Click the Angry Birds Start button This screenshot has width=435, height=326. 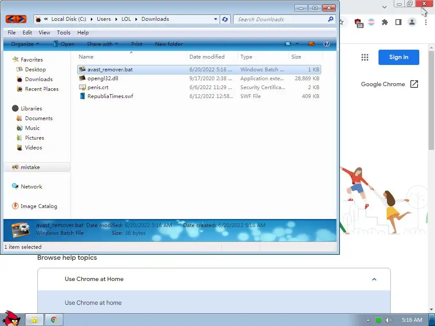point(11,318)
